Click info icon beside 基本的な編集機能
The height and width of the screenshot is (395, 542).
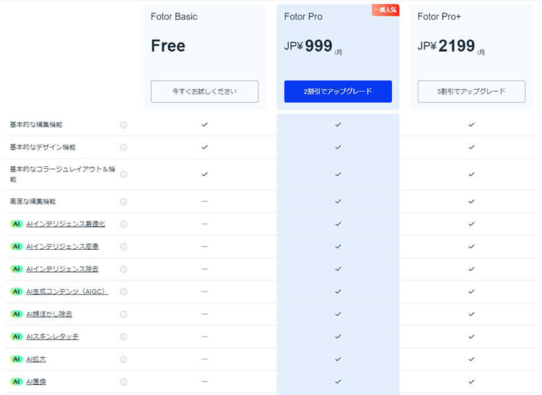click(x=124, y=125)
